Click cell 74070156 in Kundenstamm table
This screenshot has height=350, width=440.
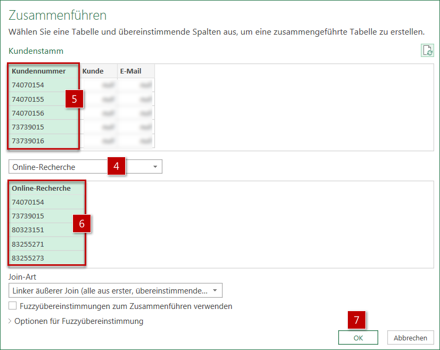[44, 113]
